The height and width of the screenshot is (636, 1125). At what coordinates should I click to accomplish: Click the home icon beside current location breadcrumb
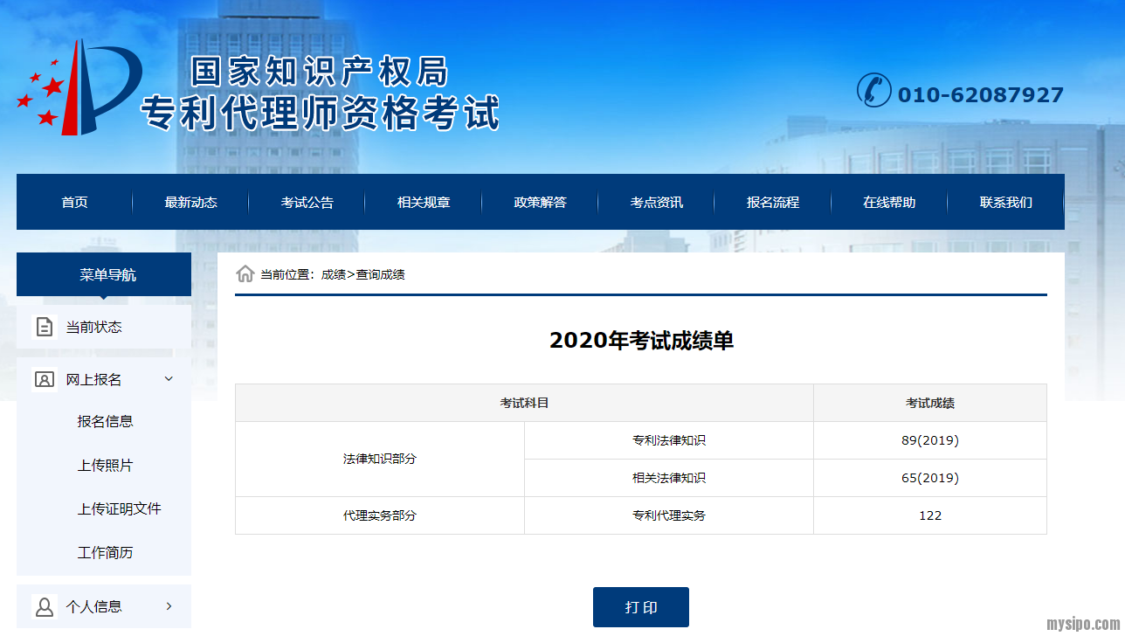[245, 274]
